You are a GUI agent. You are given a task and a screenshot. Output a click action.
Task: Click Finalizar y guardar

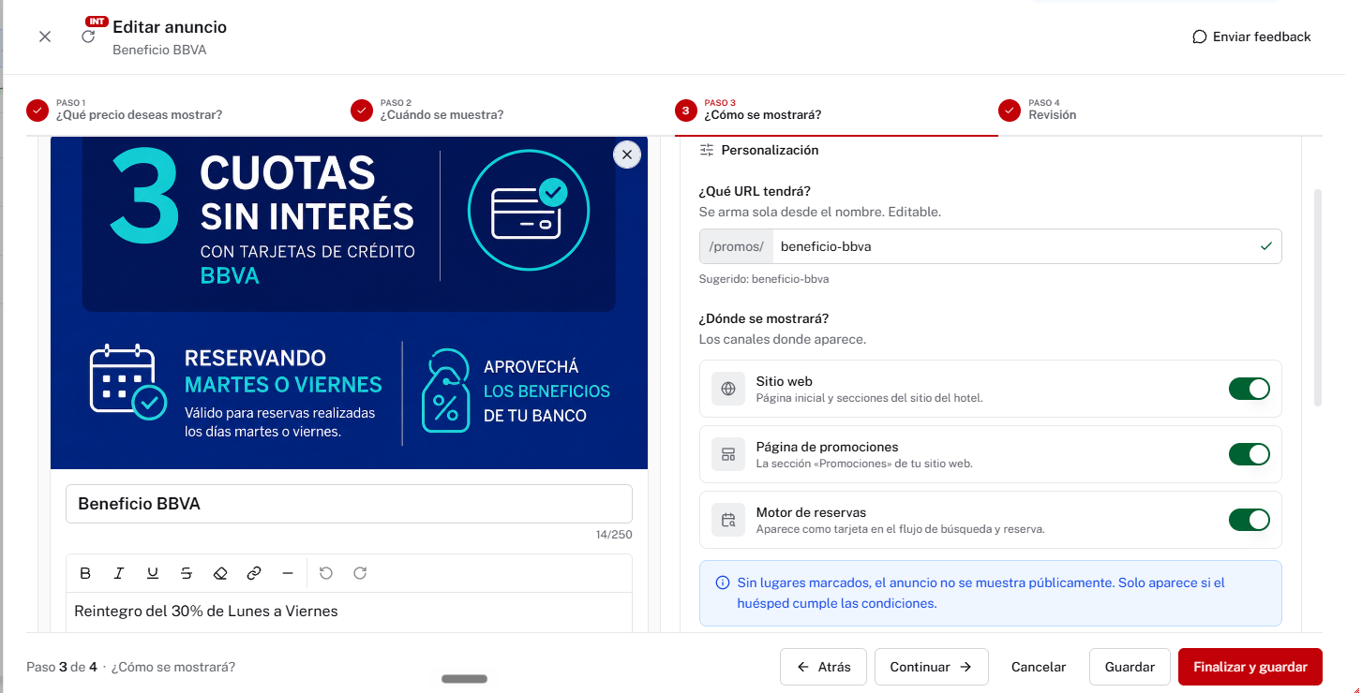pos(1250,667)
